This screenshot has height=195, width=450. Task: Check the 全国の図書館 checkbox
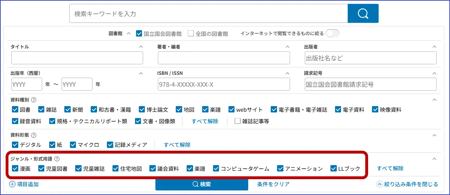pyautogui.click(x=191, y=34)
